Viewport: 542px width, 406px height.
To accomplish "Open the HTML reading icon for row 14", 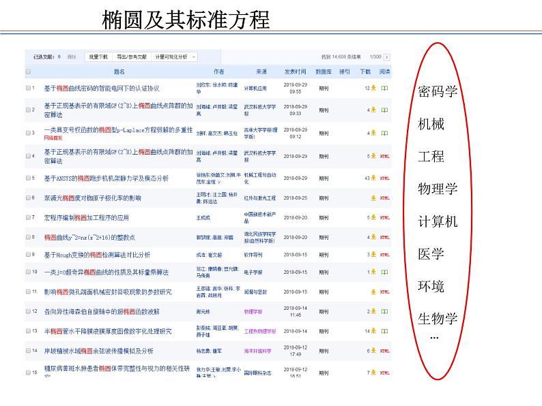I will click(385, 351).
